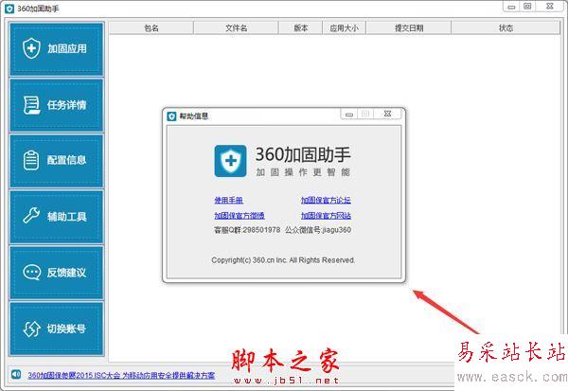
Task: Click the 帮助信息 title bar app icon
Action: 171,116
